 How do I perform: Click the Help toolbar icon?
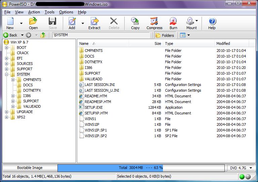point(212,21)
